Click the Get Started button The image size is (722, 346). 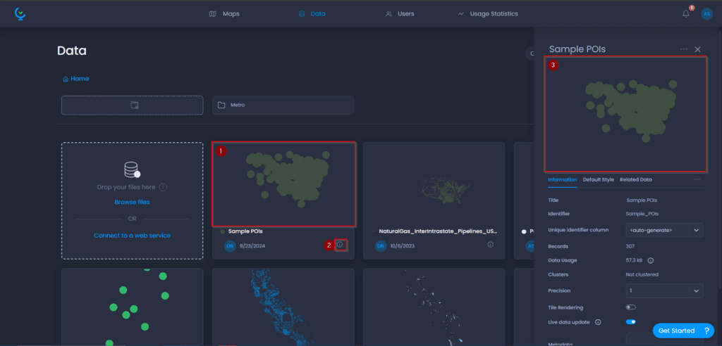(683, 331)
